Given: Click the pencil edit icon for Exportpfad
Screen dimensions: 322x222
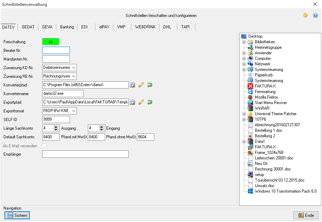Looking at the screenshot, I should 141,102.
